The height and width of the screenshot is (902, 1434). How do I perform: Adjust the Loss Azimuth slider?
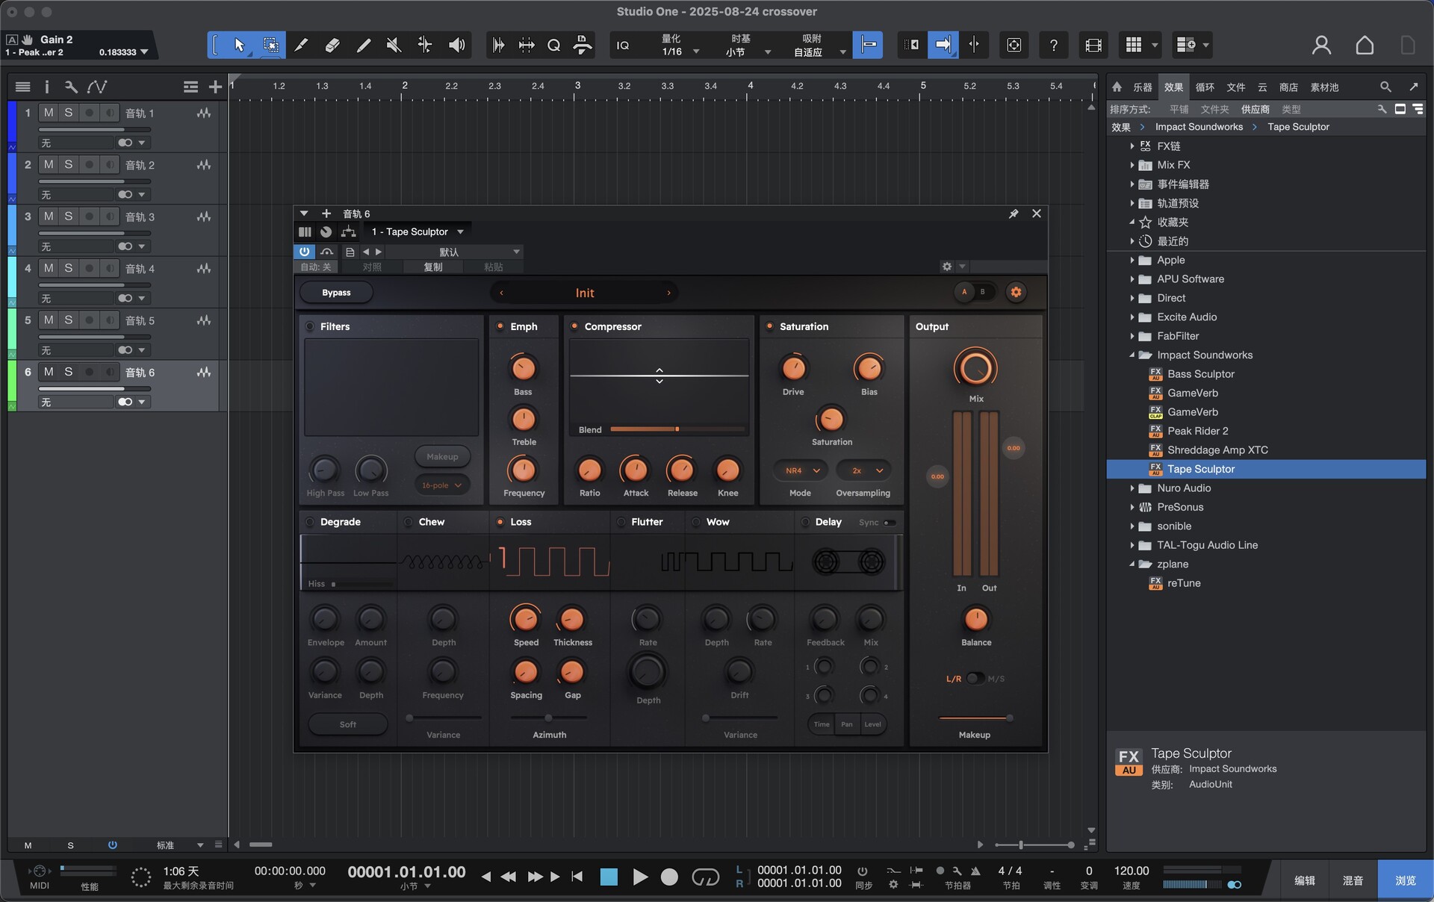(x=549, y=718)
